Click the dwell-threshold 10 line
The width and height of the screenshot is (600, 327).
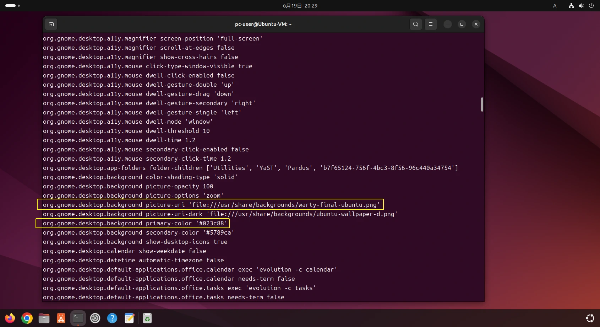[x=126, y=131]
